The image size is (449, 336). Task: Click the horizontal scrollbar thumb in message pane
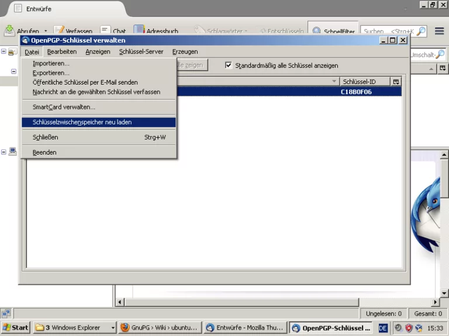tap(241, 302)
